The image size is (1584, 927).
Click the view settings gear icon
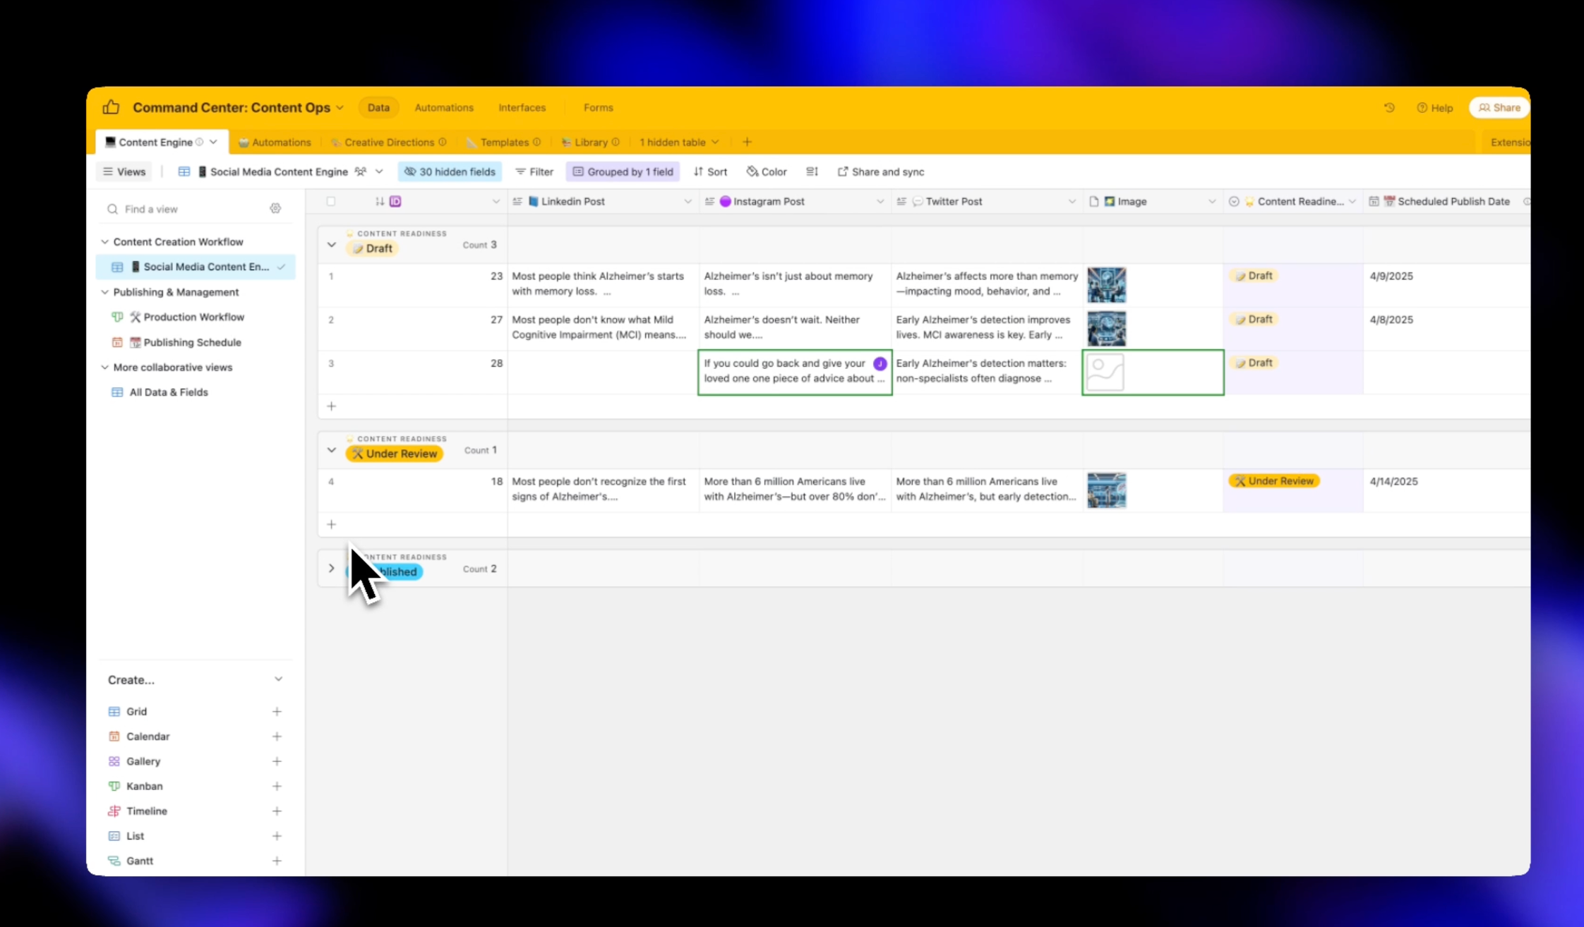click(x=275, y=209)
